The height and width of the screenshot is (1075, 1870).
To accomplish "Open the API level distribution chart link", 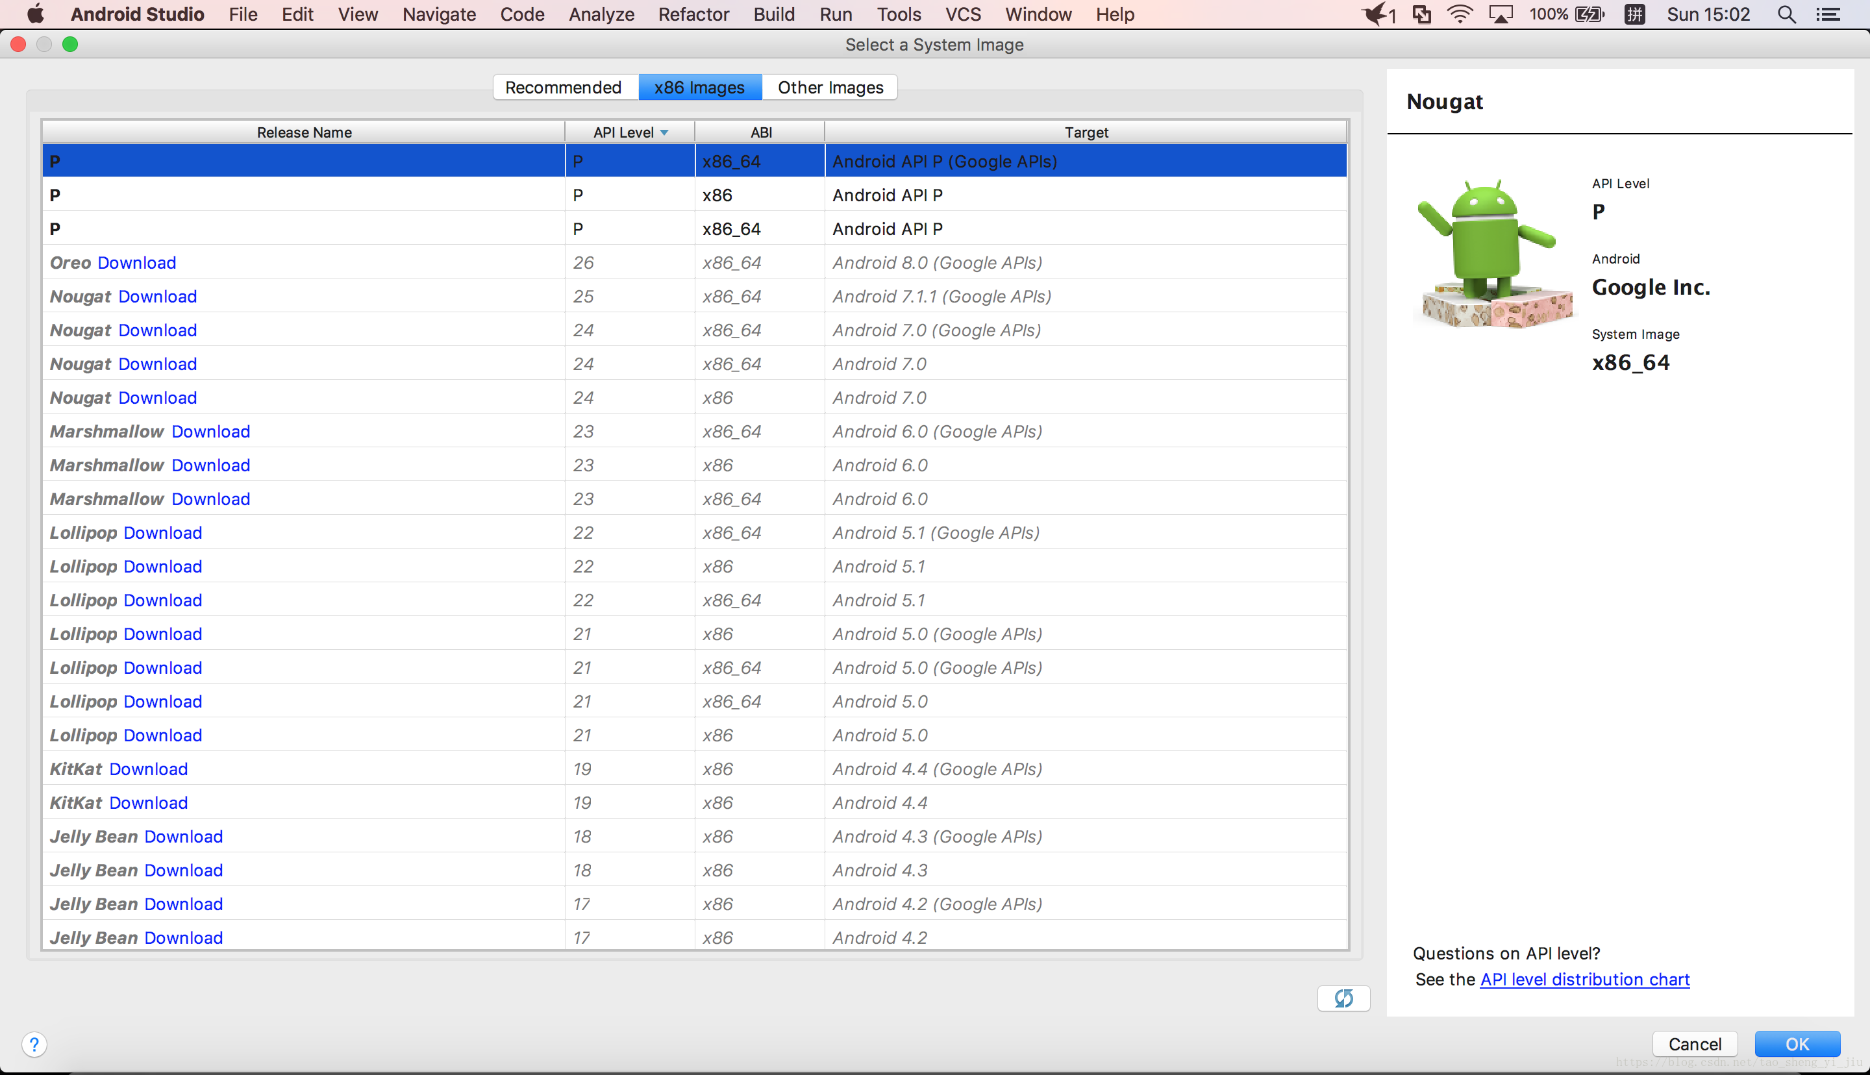I will pos(1584,979).
